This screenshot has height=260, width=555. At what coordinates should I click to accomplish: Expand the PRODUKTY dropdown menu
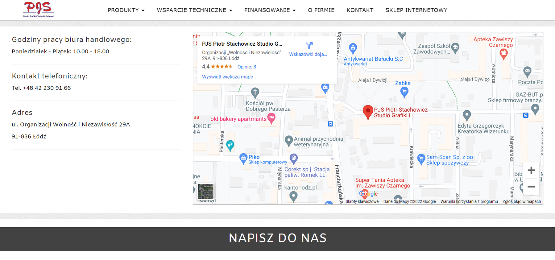tap(126, 10)
